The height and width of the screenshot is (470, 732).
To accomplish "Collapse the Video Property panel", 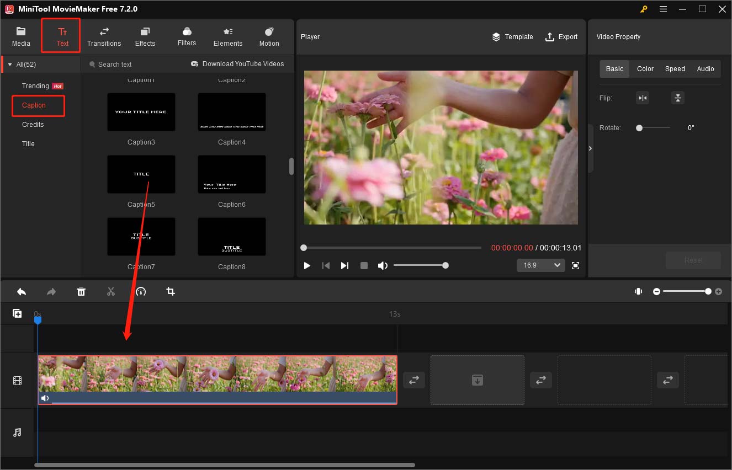I will click(x=590, y=148).
